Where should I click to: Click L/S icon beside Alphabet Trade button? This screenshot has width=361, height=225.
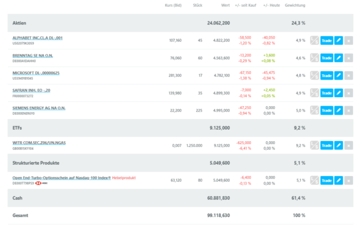tap(315, 40)
